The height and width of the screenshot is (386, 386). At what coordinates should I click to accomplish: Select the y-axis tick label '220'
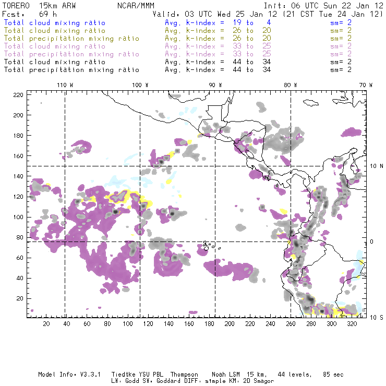pos(18,95)
